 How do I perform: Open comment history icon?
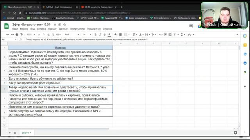pos(191,26)
